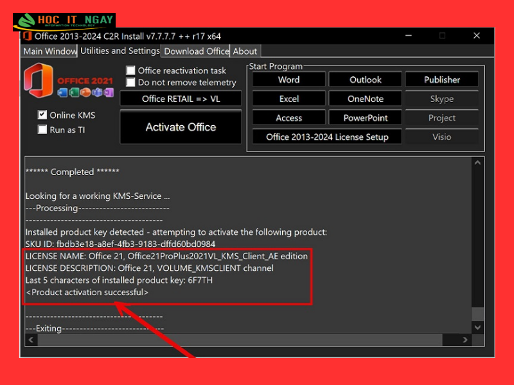Click Looking for a working KMS-Service line
This screenshot has height=385, width=514.
[98, 196]
